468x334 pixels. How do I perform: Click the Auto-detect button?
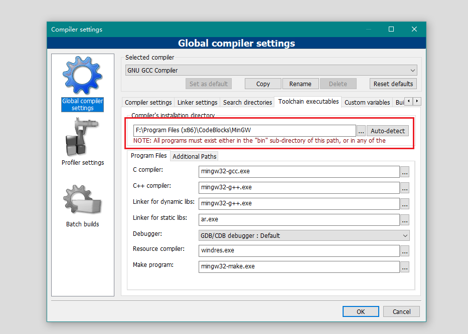[387, 131]
